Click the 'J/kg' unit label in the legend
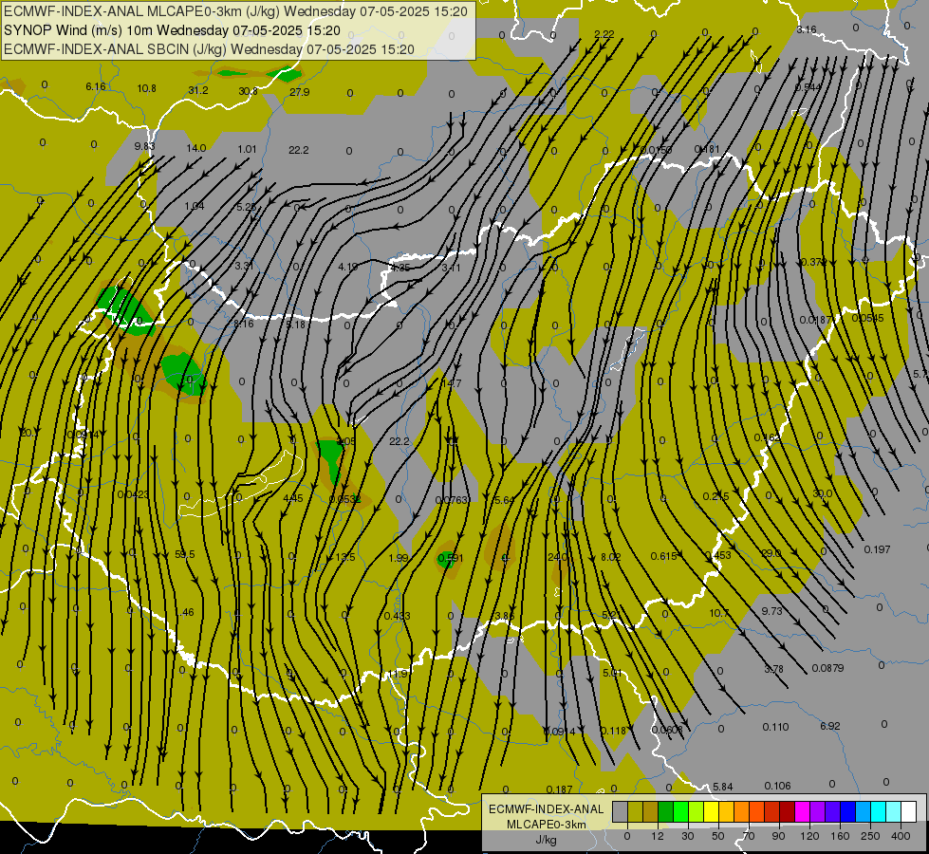The image size is (929, 854). tap(547, 840)
